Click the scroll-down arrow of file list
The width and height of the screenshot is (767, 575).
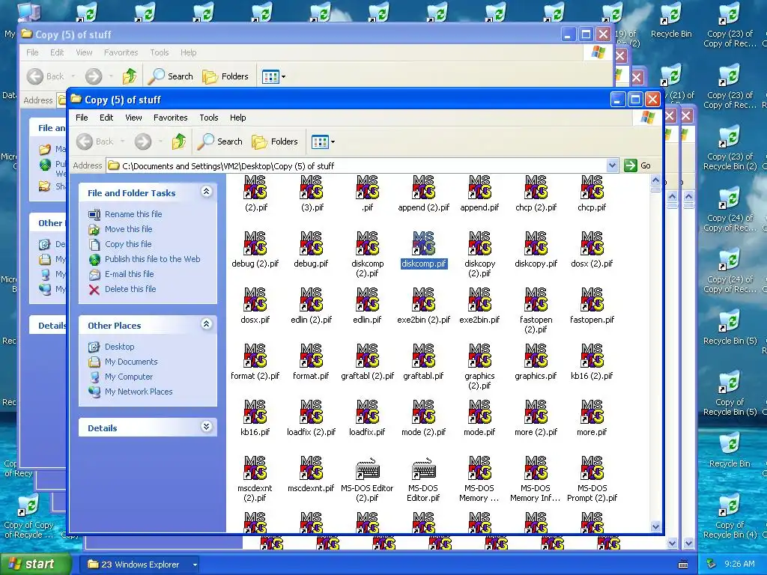pos(656,526)
